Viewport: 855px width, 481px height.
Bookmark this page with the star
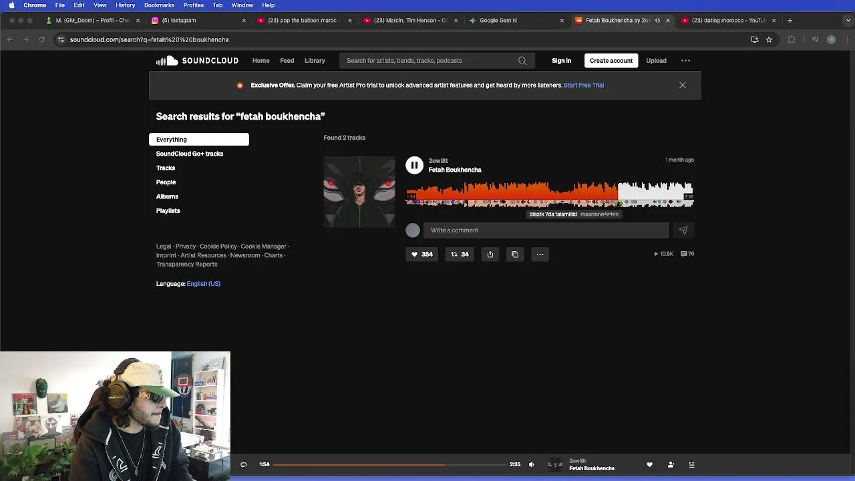(769, 39)
